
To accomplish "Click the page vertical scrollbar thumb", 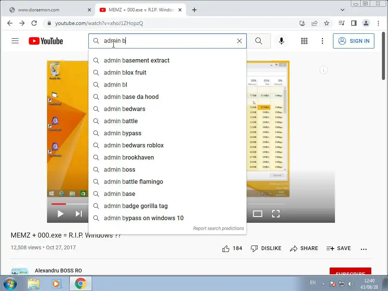I will [383, 56].
